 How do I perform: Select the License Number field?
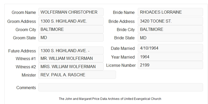click(x=170, y=65)
